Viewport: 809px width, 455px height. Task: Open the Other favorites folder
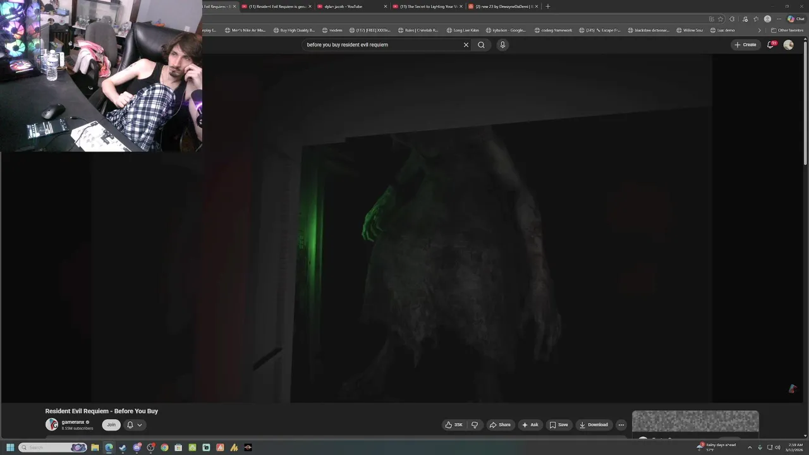[x=787, y=30]
